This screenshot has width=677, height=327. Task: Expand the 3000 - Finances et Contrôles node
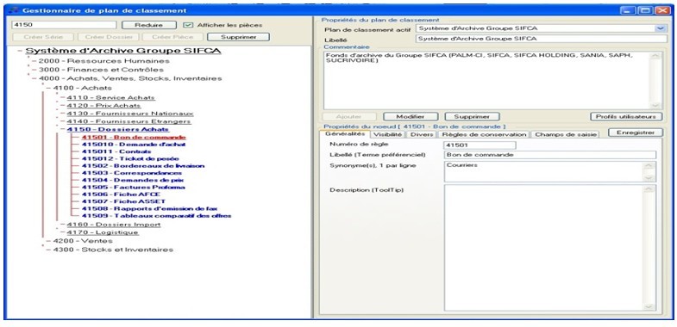point(34,70)
